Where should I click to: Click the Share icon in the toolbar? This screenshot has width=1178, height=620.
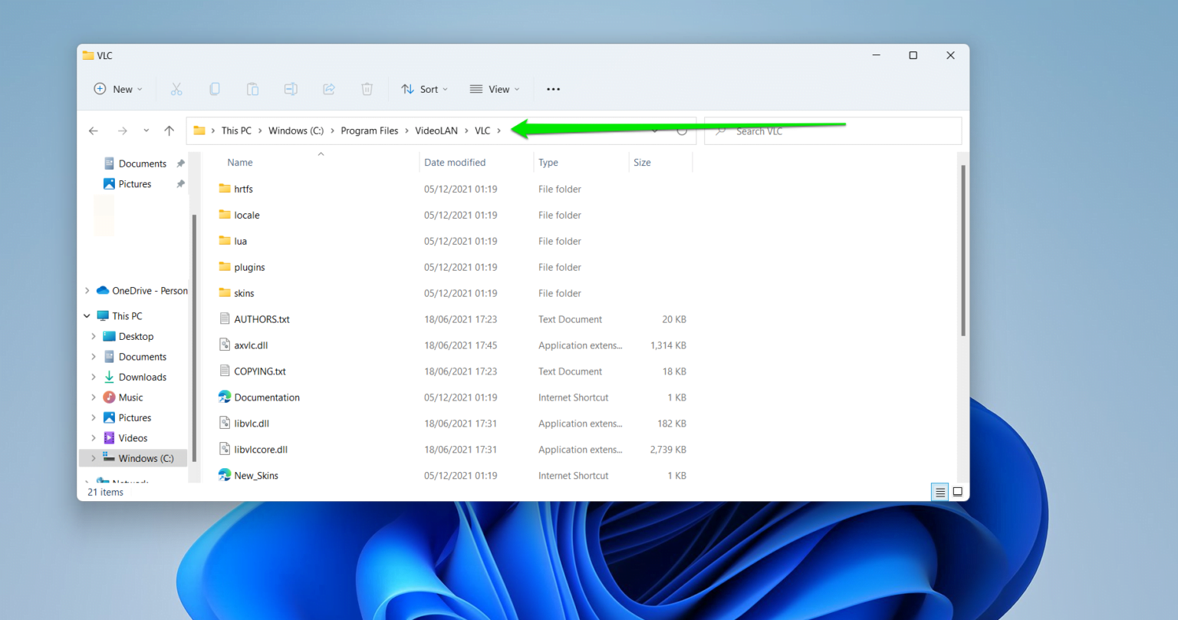(x=329, y=89)
